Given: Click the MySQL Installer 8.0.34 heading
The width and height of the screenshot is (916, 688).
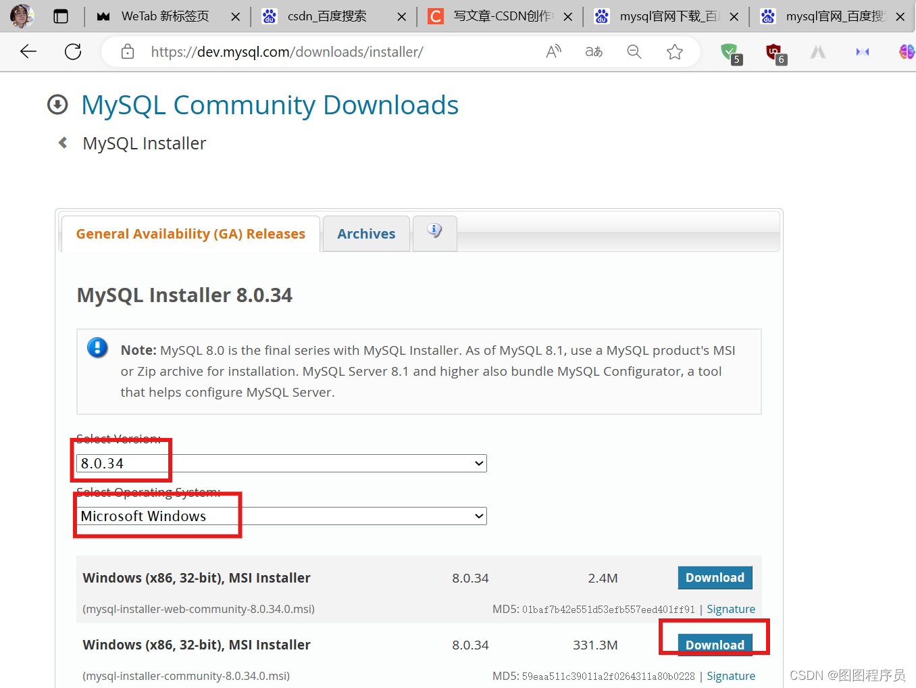Looking at the screenshot, I should (184, 295).
